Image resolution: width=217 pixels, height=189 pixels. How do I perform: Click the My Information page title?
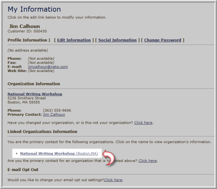click(34, 10)
